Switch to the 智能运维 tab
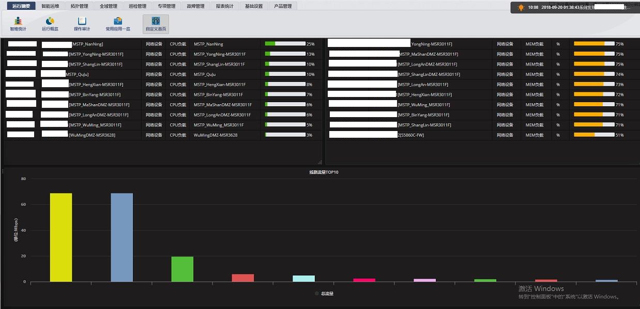This screenshot has width=640, height=309. (50, 6)
